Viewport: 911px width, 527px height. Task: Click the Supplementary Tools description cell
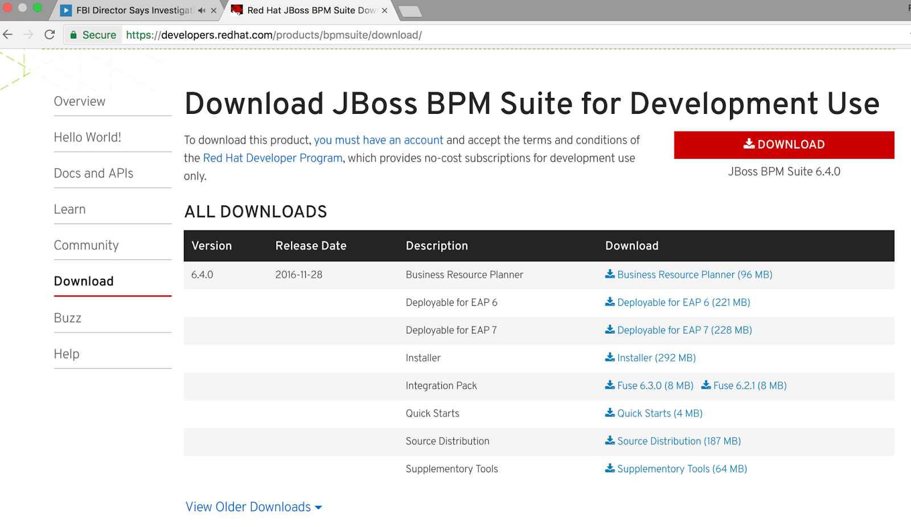[x=452, y=469]
